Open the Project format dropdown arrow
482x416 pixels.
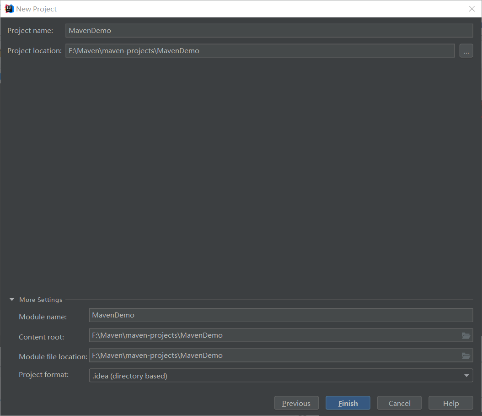coord(466,375)
